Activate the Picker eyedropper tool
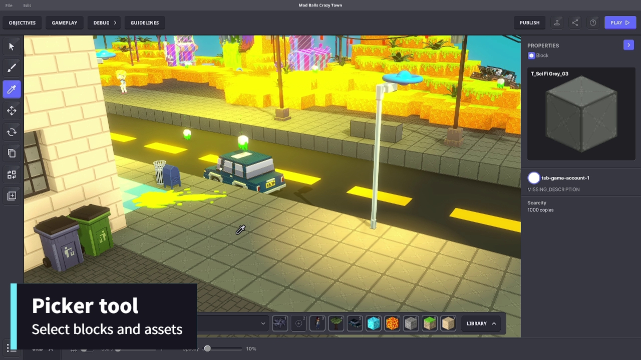This screenshot has width=641, height=360. coord(12,89)
